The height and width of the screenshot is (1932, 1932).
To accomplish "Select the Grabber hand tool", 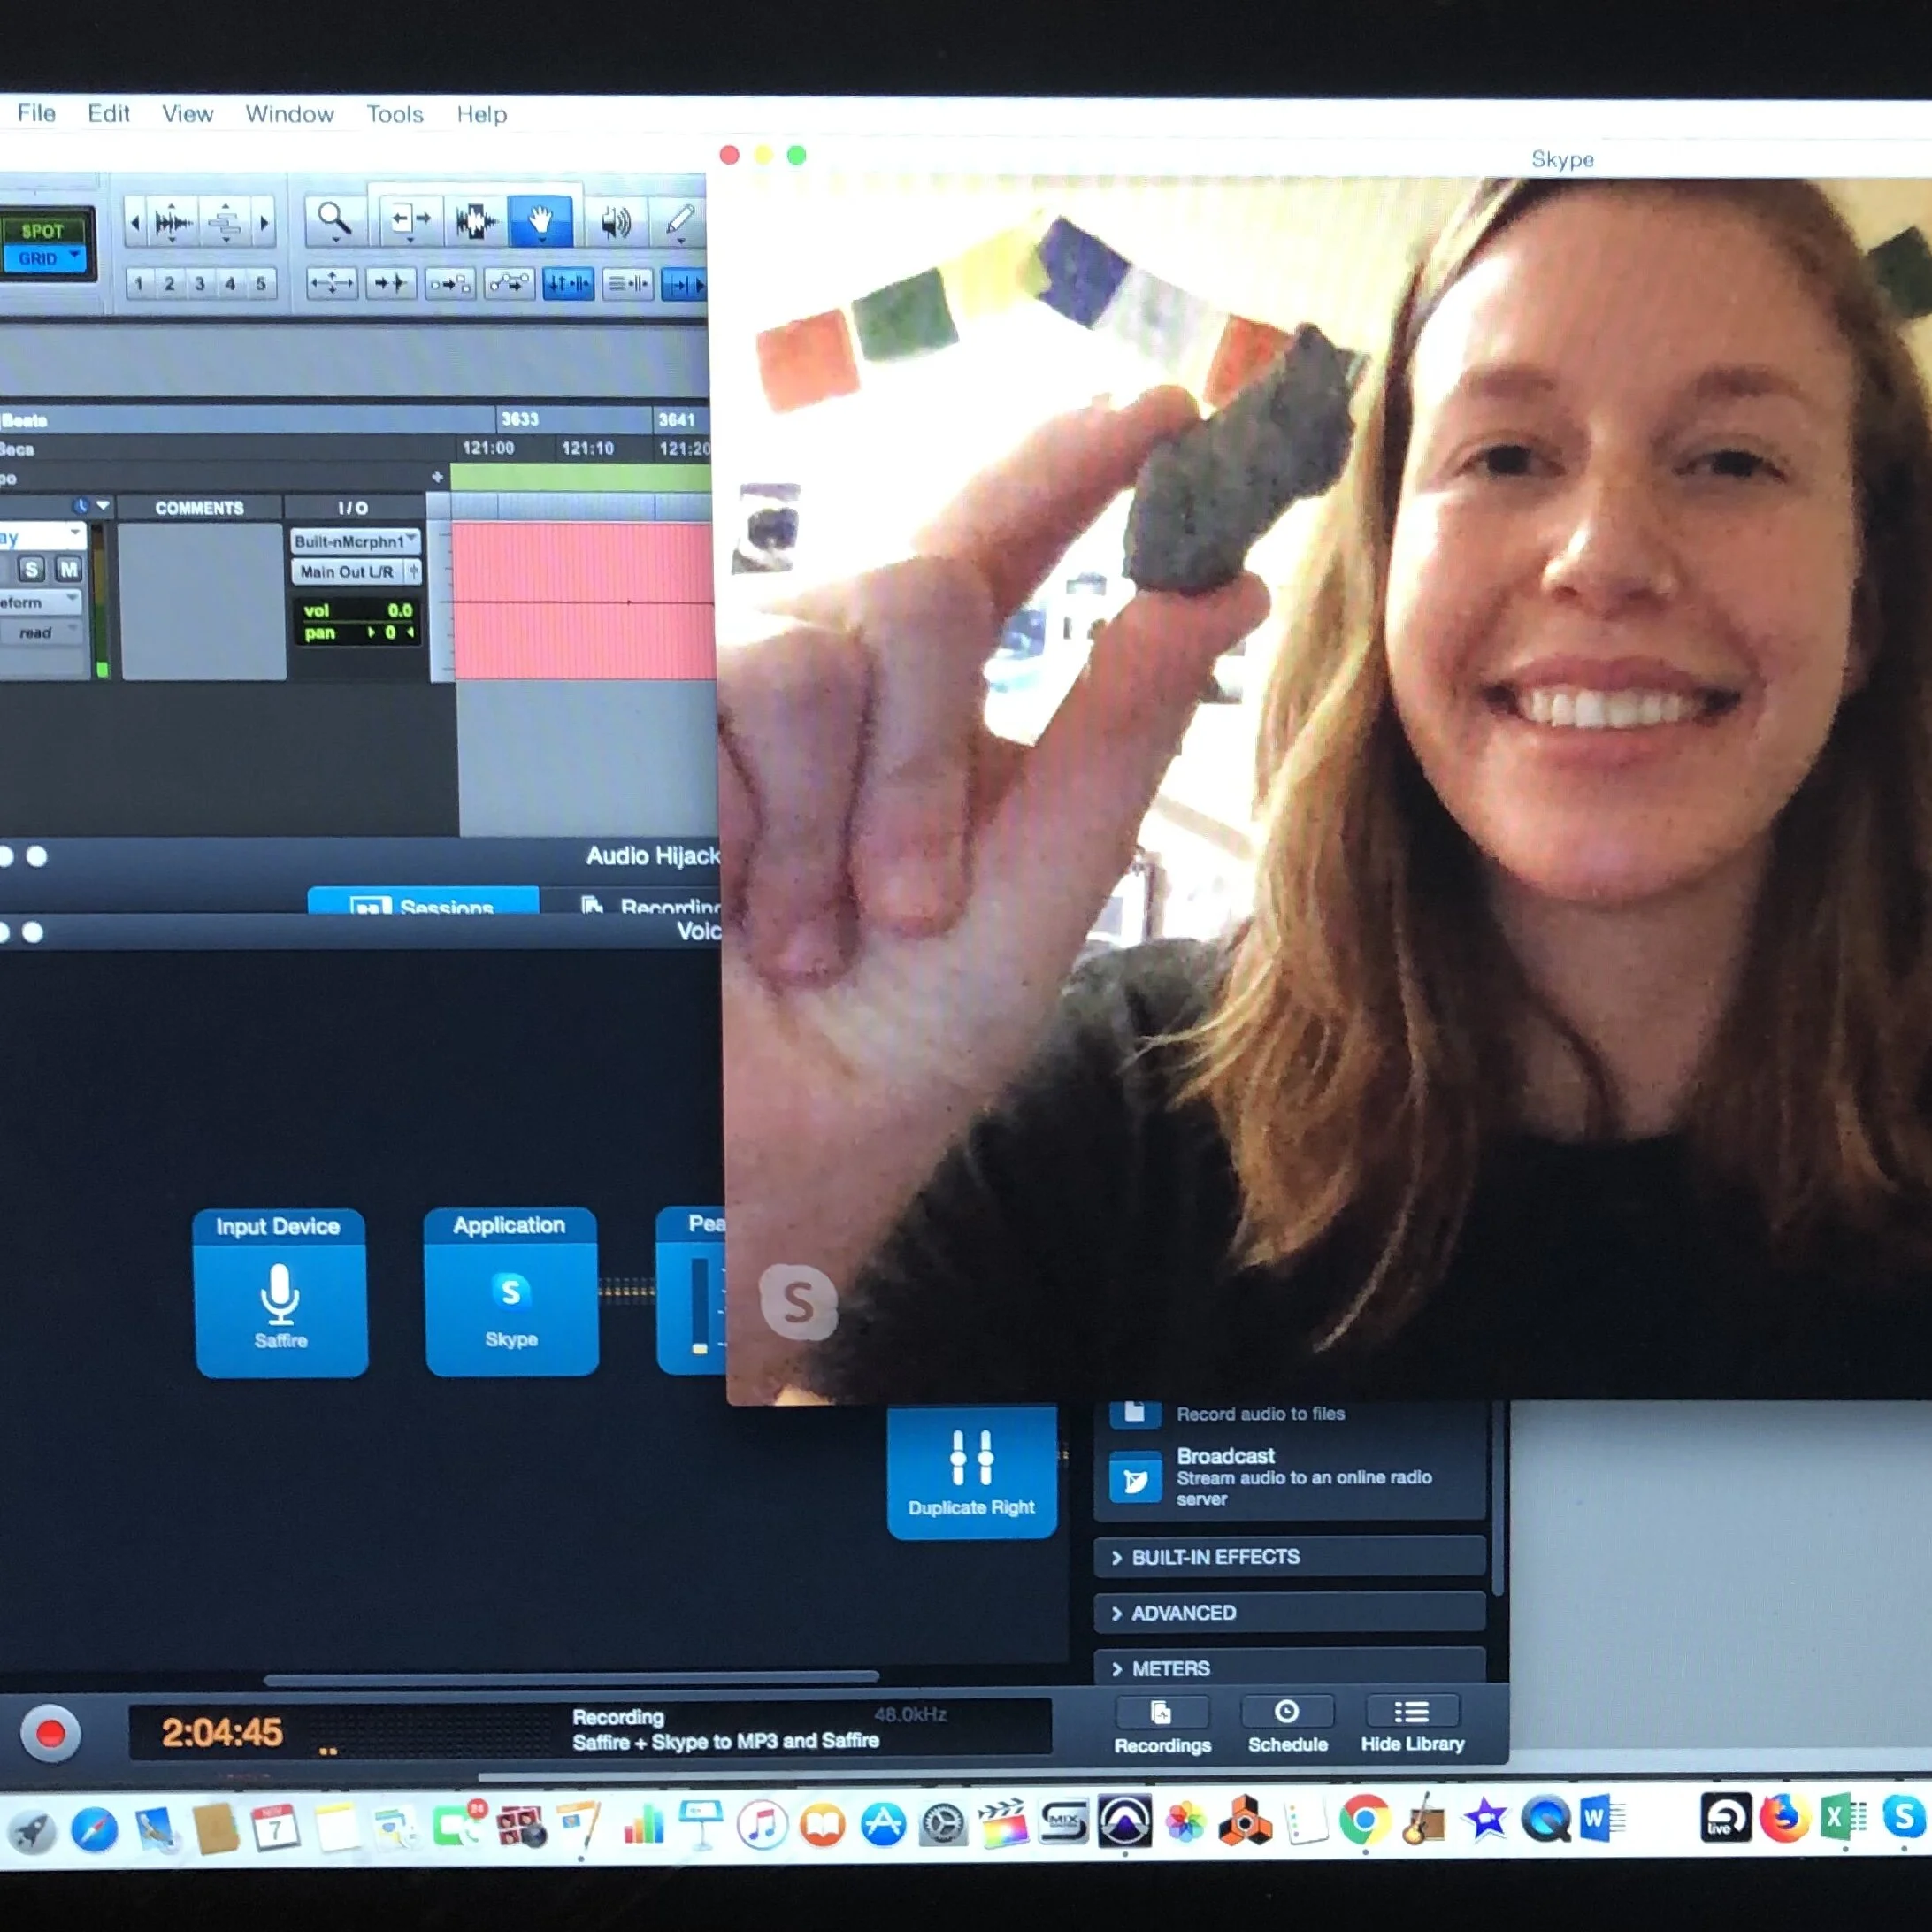I will coord(541,220).
